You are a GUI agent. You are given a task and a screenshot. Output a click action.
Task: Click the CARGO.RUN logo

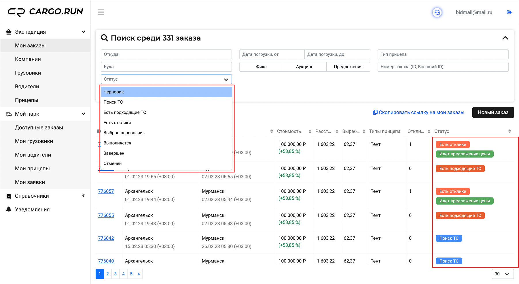(45, 12)
